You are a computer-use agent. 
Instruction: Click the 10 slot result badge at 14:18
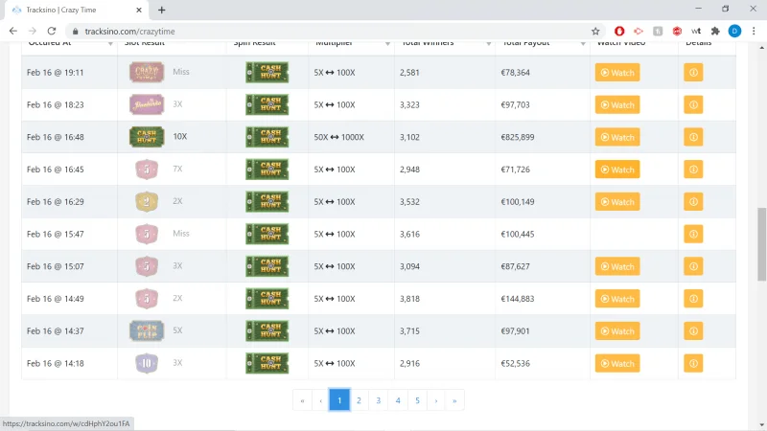click(147, 363)
